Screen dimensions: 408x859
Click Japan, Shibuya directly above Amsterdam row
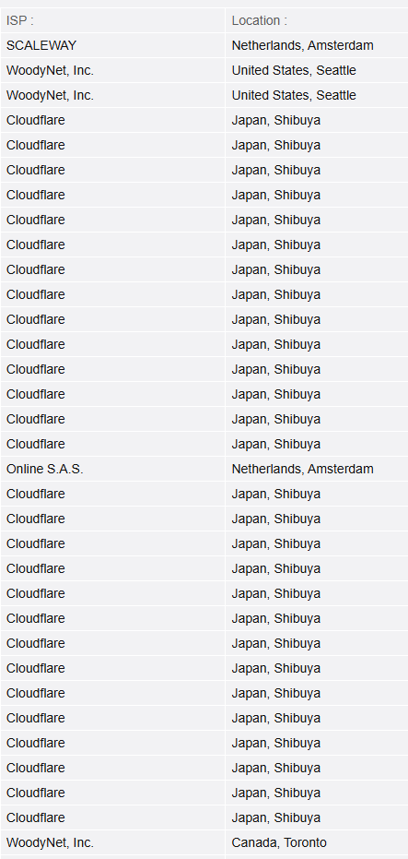pyautogui.click(x=317, y=444)
